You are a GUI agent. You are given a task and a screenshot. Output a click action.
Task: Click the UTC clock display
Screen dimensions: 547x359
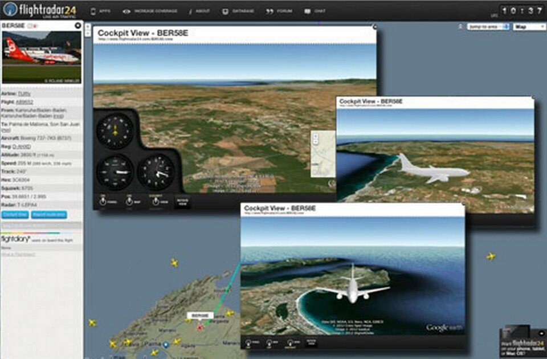[522, 11]
